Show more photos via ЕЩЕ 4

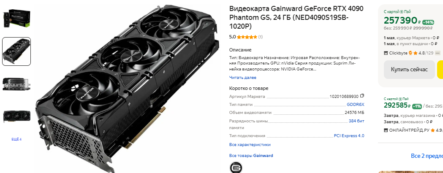(x=16, y=139)
